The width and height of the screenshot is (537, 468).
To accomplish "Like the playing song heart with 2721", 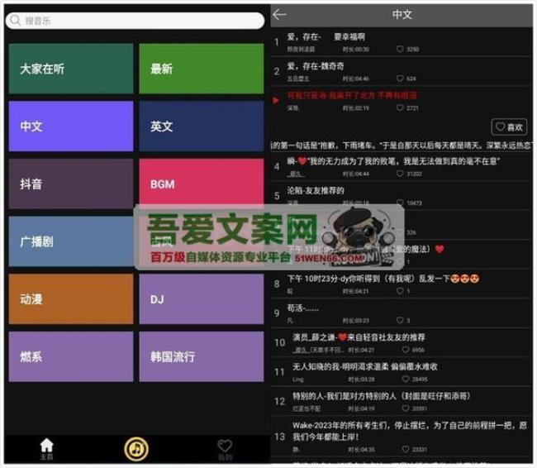I will click(400, 107).
